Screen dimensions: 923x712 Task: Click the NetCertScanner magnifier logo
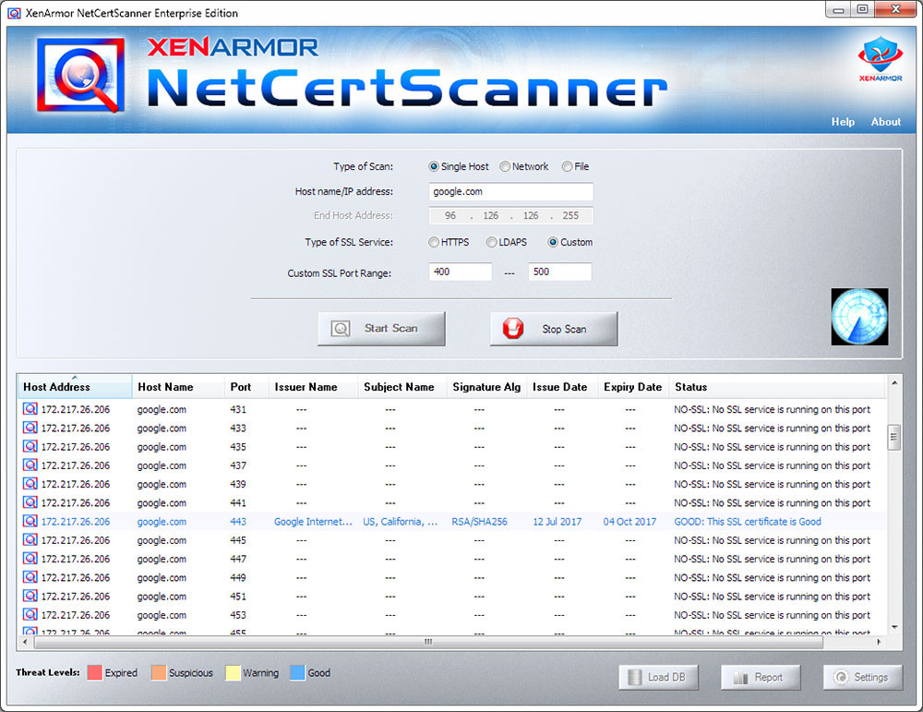click(x=80, y=76)
